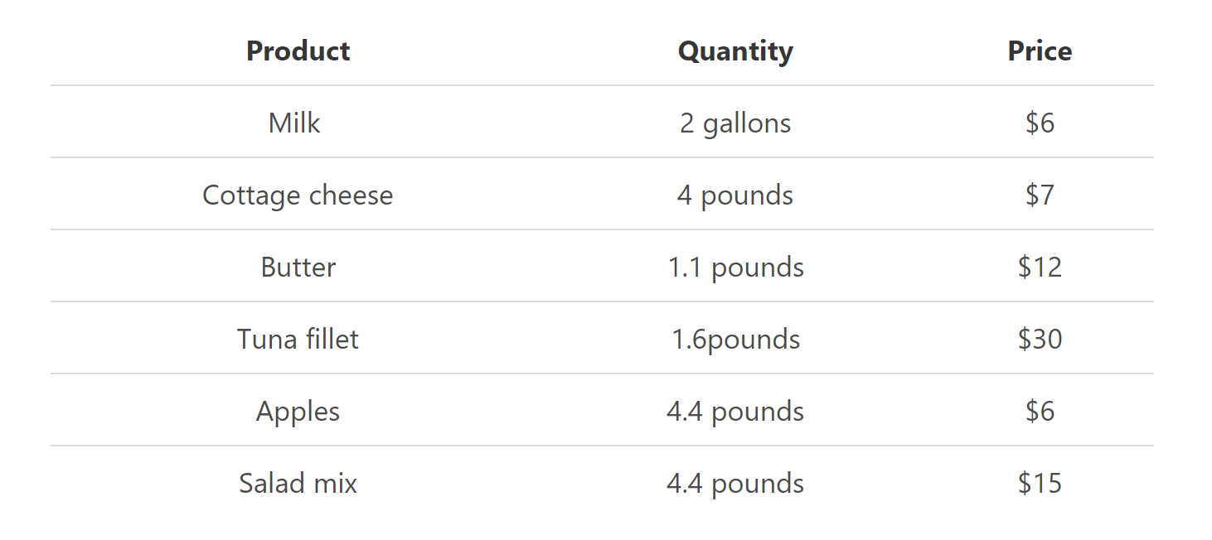Click the 1.1 pounds quantity cell
1212x540 pixels.
click(x=735, y=268)
